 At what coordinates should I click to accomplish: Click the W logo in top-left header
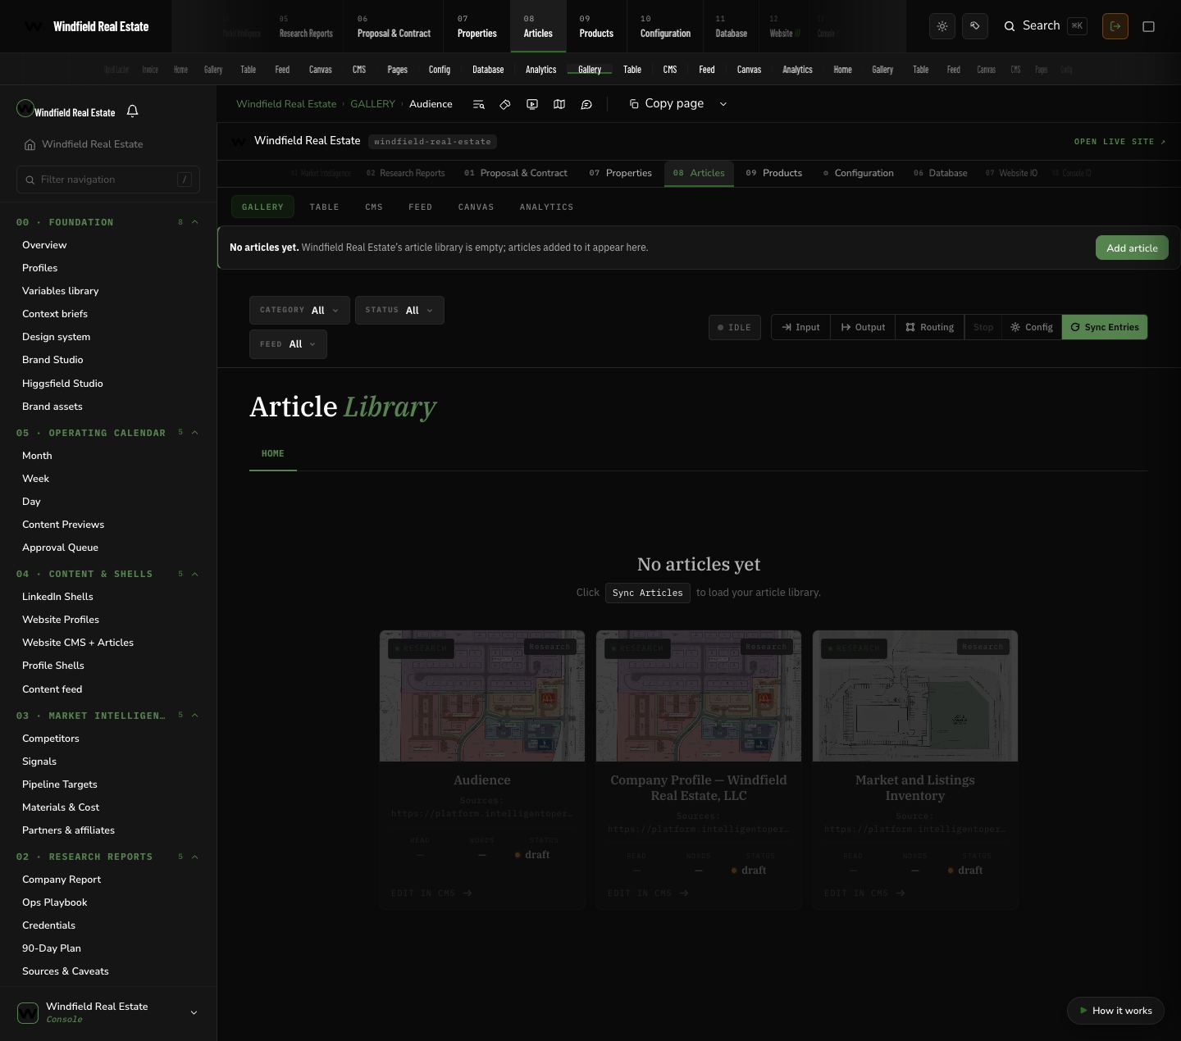[33, 26]
